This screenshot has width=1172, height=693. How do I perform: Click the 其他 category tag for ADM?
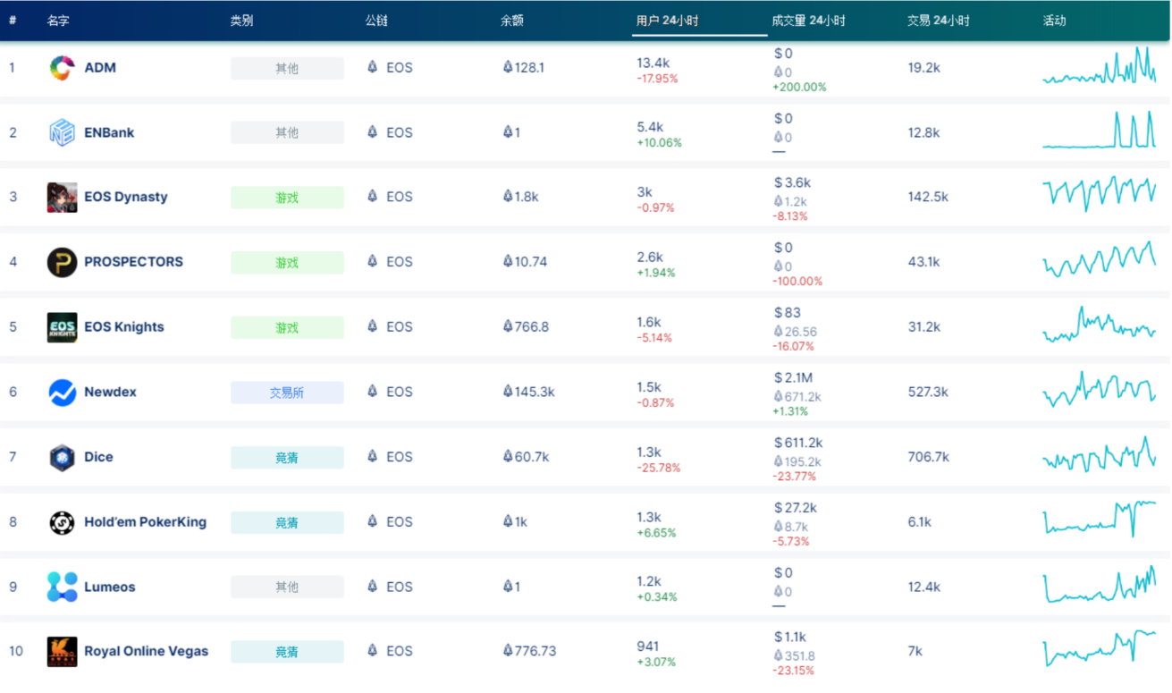(287, 68)
